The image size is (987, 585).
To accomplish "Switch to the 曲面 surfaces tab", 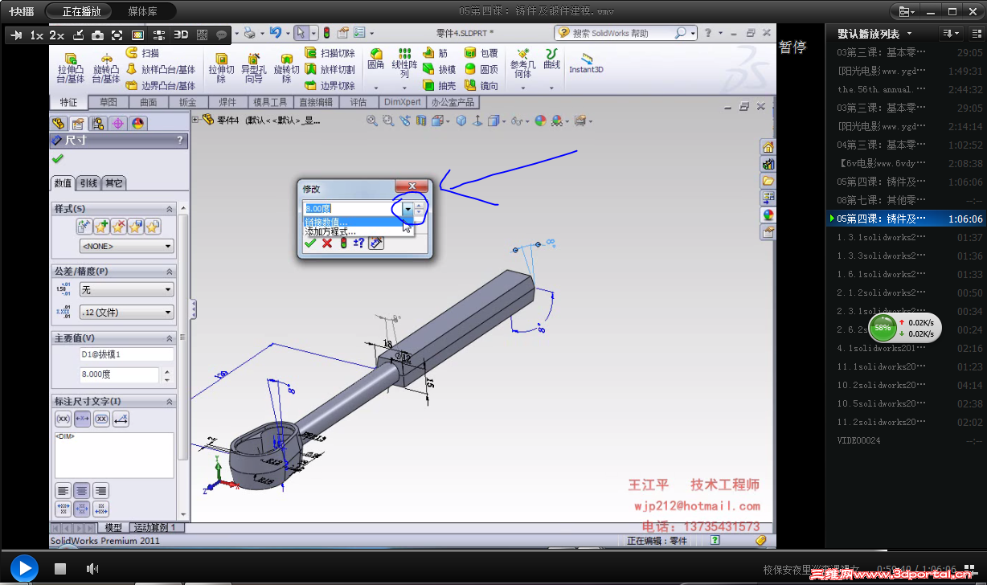I will 148,103.
